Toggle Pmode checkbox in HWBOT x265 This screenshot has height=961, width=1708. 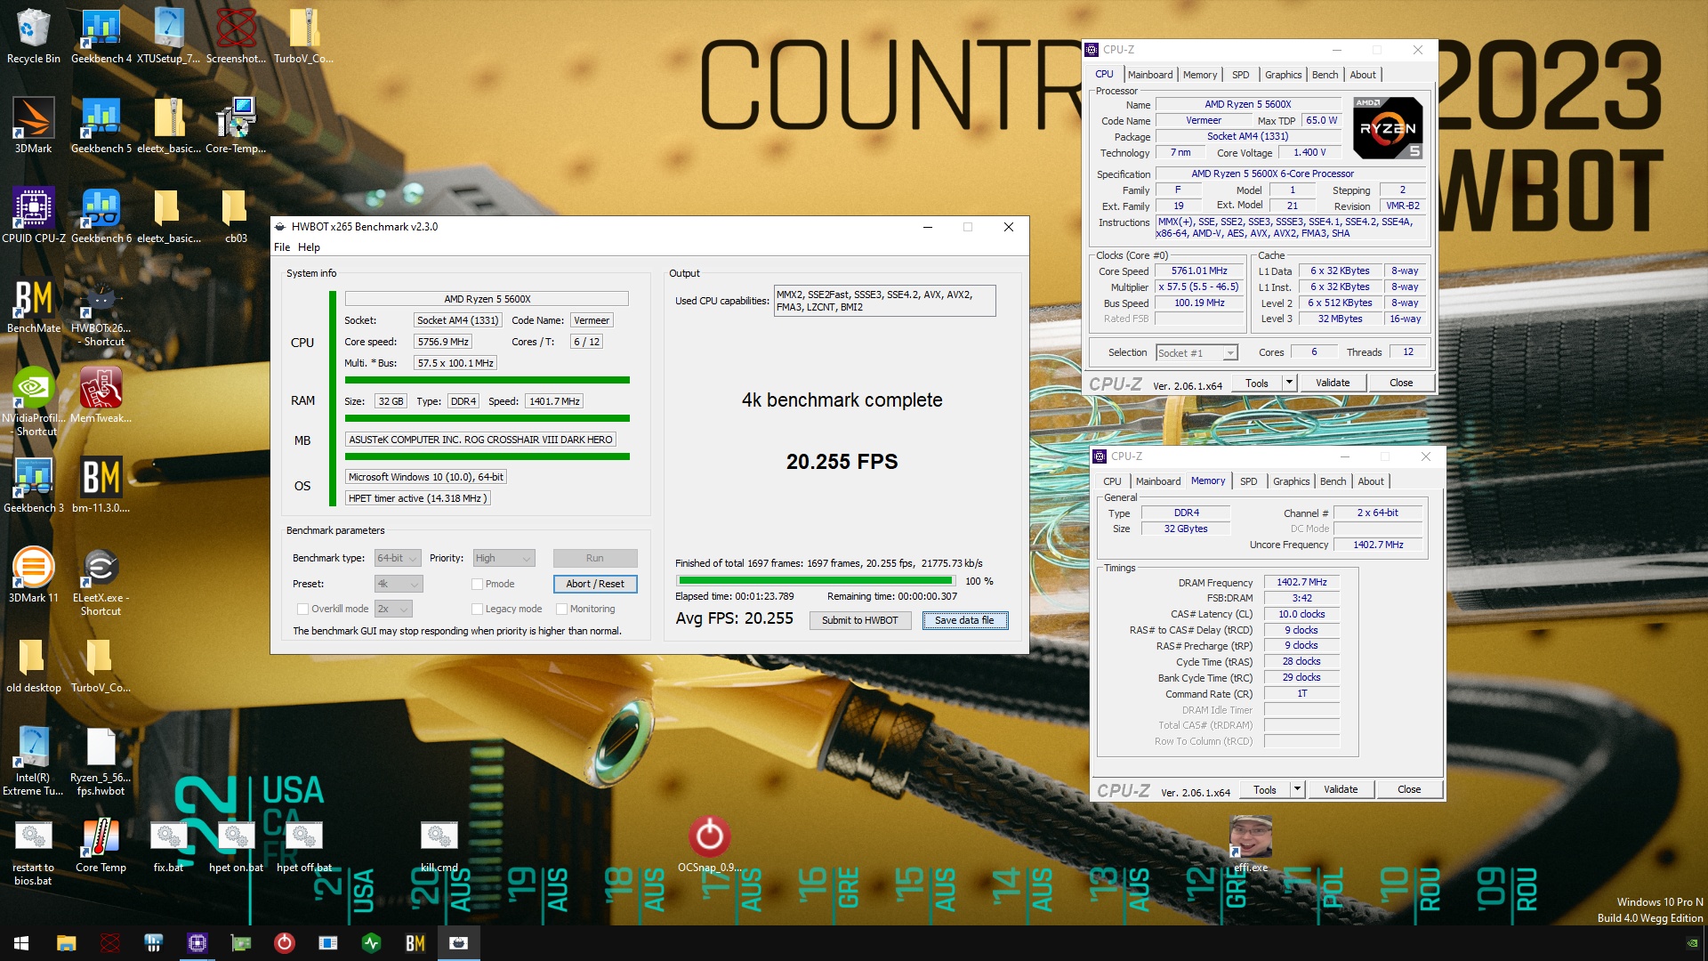pos(477,584)
